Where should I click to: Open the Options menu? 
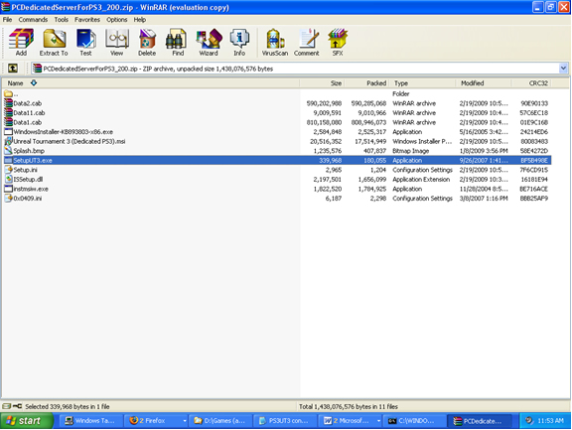[x=117, y=20]
